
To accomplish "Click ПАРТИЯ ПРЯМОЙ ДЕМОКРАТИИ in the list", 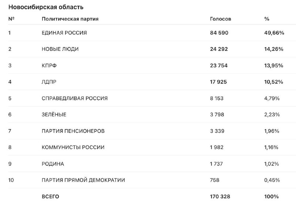I will click(x=83, y=180).
